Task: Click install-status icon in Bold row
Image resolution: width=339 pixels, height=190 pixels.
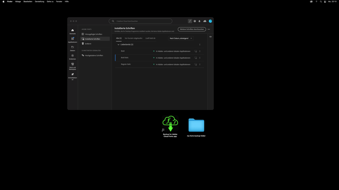Action: 195,51
